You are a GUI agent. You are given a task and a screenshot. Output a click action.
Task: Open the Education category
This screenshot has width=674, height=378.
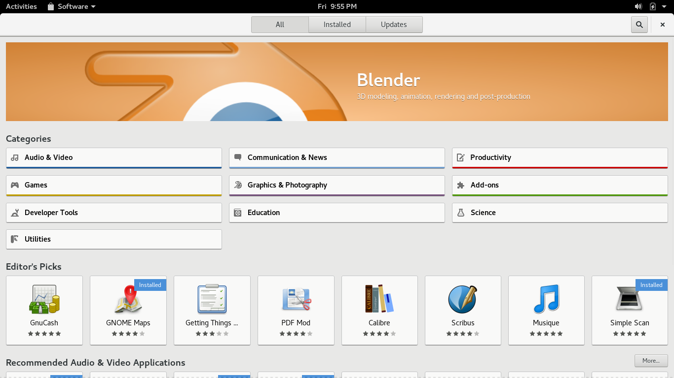337,213
